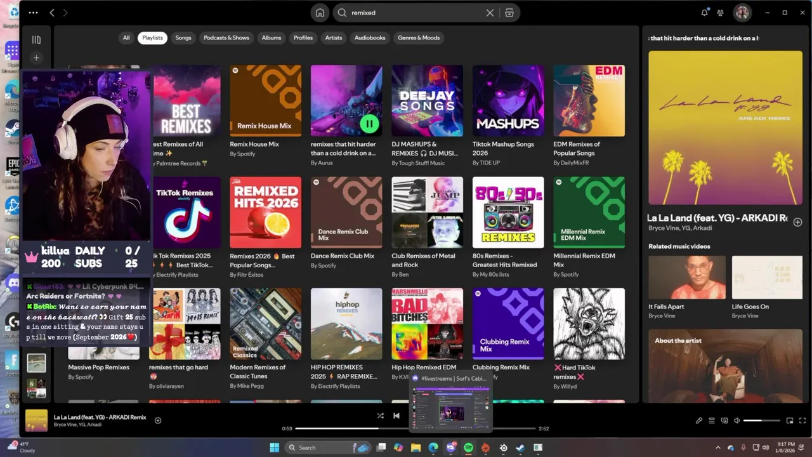Open Clubbing Remix Mix playlist
The image size is (812, 457).
pyautogui.click(x=508, y=324)
